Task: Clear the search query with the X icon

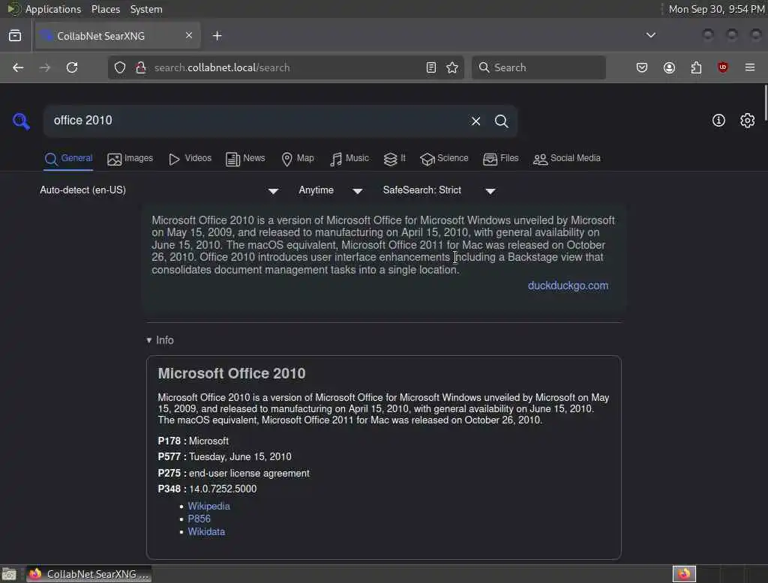Action: [x=475, y=121]
